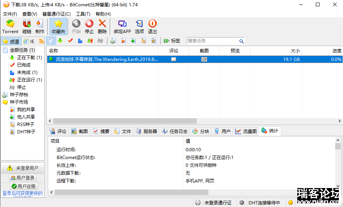Switch to the 评论 detail tab
This screenshot has height=207, width=343.
[58, 131]
